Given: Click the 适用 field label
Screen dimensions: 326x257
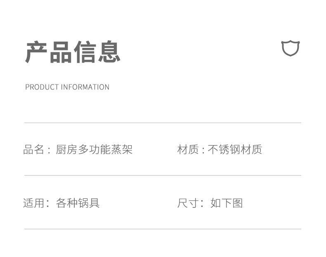Looking at the screenshot, I should (x=33, y=203).
